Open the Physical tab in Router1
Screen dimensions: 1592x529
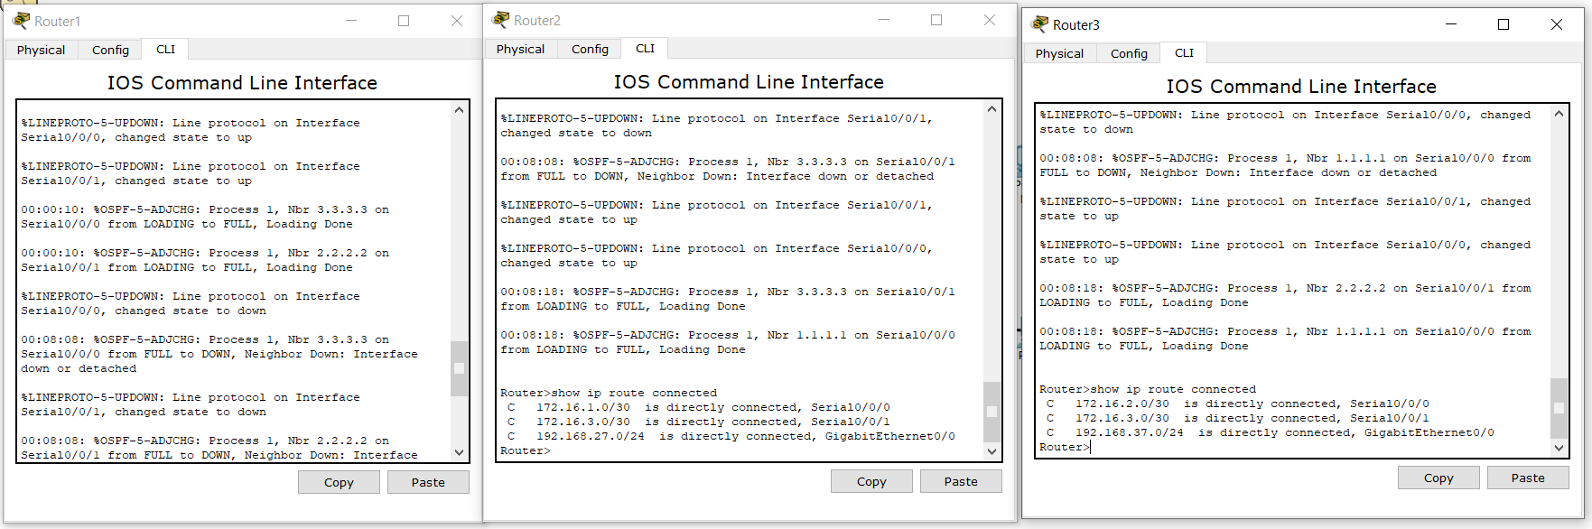pyautogui.click(x=41, y=50)
